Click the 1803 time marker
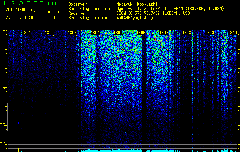Image resolution: width=240 pixels, height=152 pixels. click(72, 32)
